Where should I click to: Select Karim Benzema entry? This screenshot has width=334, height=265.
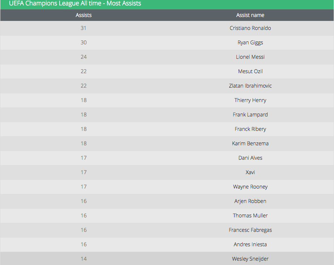click(250, 143)
